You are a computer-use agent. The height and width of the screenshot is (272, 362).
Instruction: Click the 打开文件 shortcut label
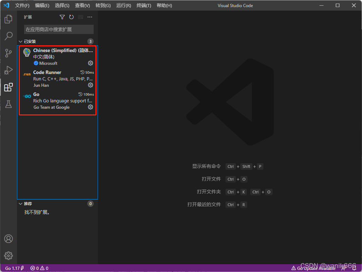pos(211,179)
